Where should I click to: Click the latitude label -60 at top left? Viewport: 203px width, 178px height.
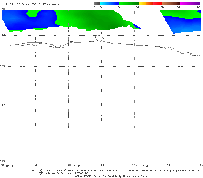tap(2, 9)
